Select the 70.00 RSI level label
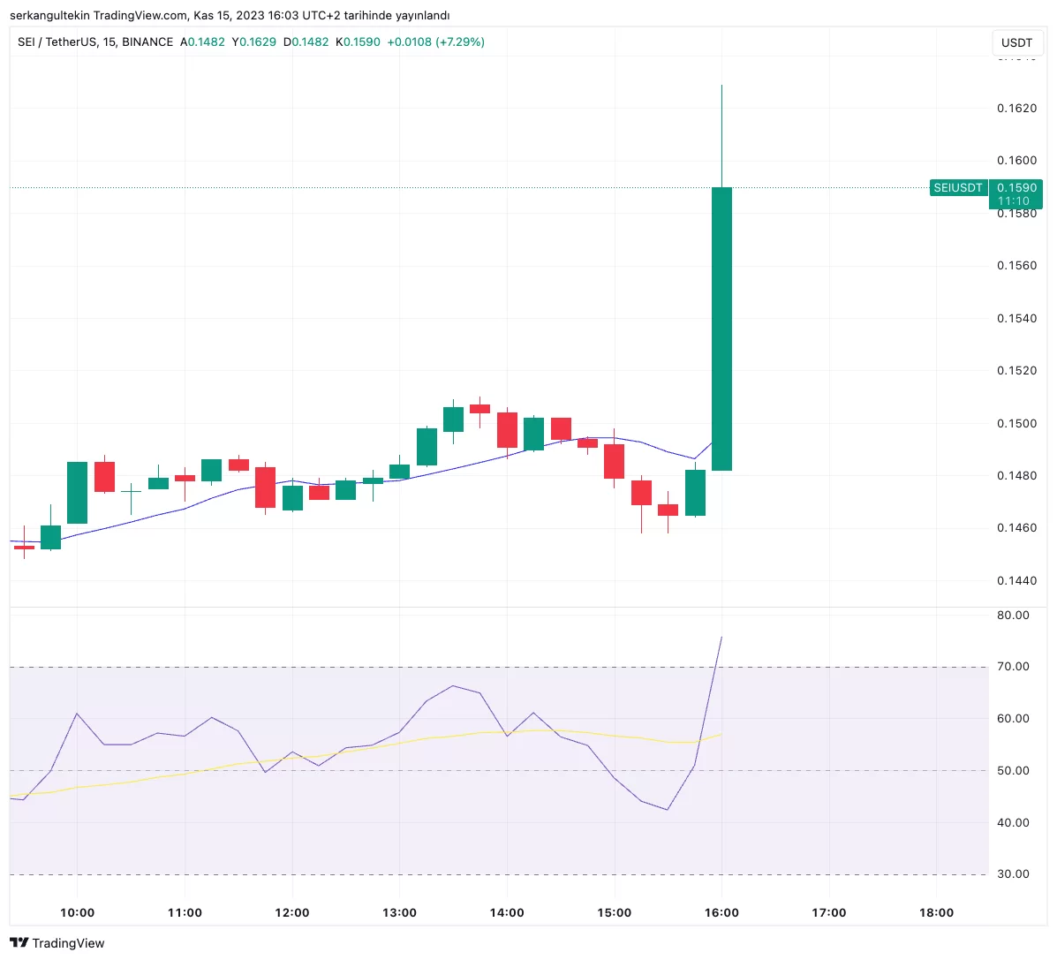The image size is (1057, 960). (x=1013, y=667)
